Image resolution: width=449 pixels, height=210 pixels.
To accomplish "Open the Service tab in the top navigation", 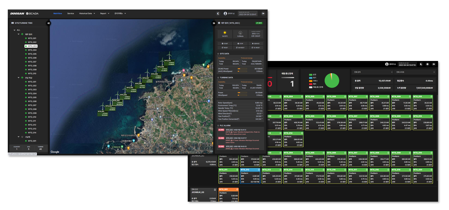I will coord(71,14).
